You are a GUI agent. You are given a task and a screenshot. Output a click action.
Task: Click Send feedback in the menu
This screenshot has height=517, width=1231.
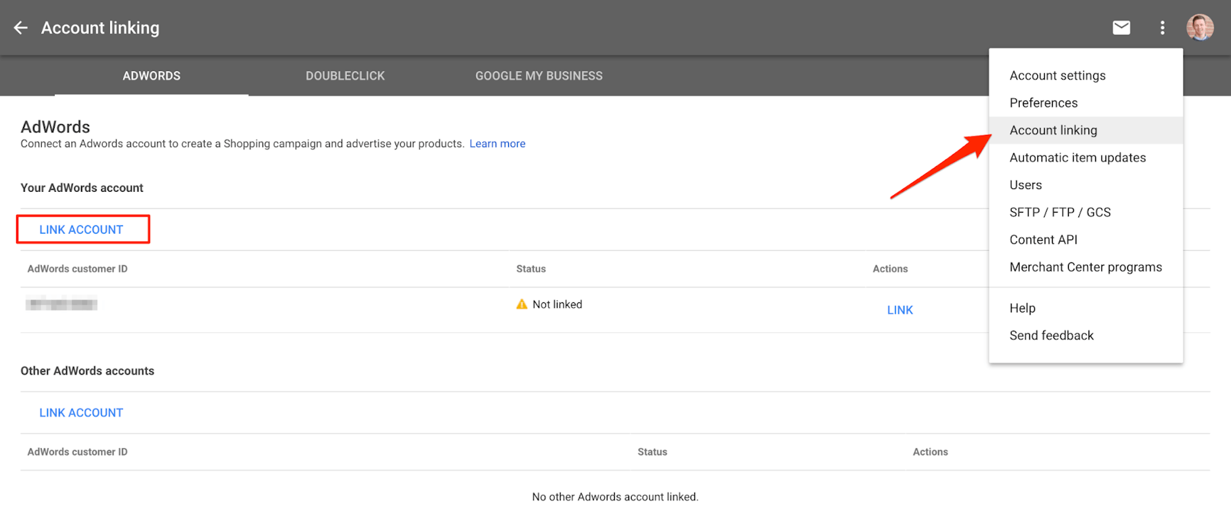(x=1051, y=335)
